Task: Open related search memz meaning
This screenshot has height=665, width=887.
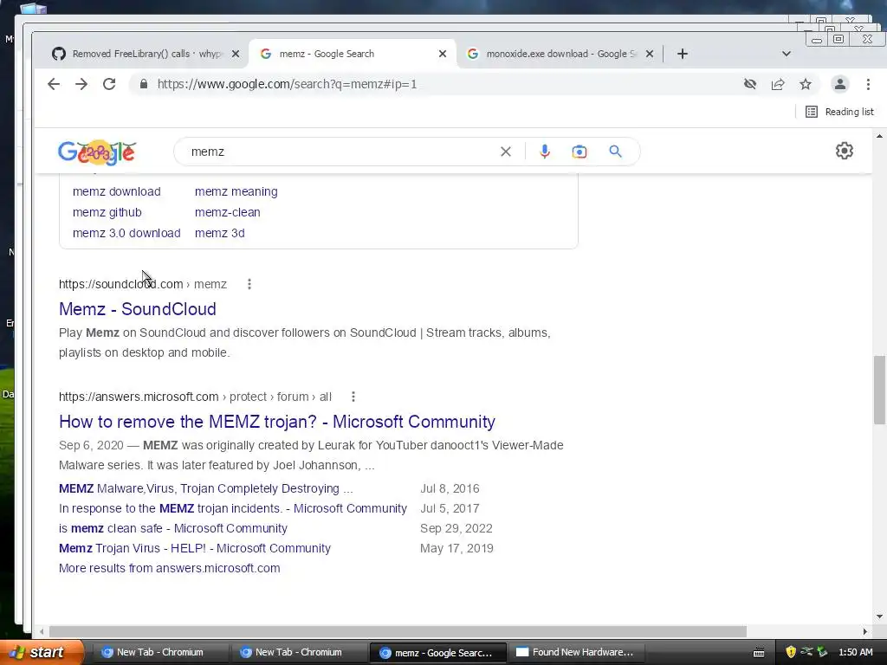Action: [236, 191]
